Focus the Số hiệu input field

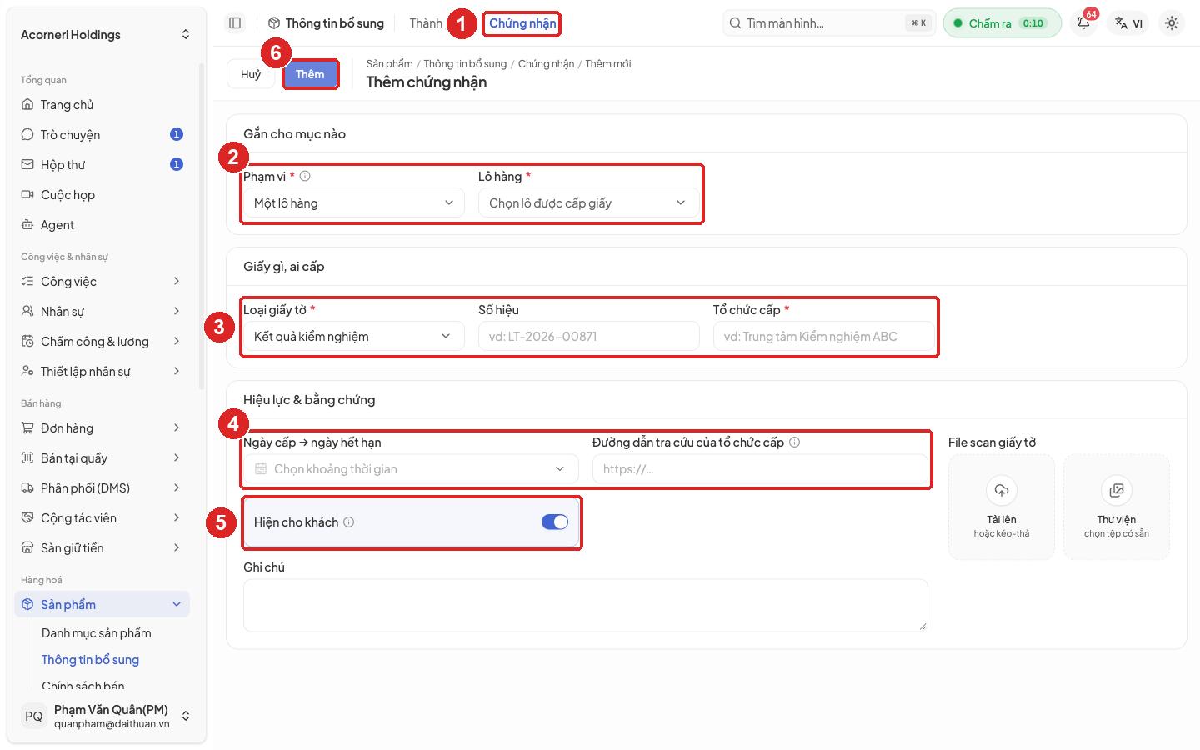click(x=589, y=337)
